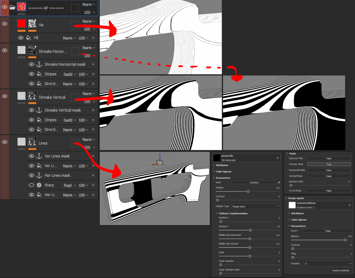The image size is (355, 278).
Task: Click the paint bucket icon on the Fill row
Action: point(29,38)
